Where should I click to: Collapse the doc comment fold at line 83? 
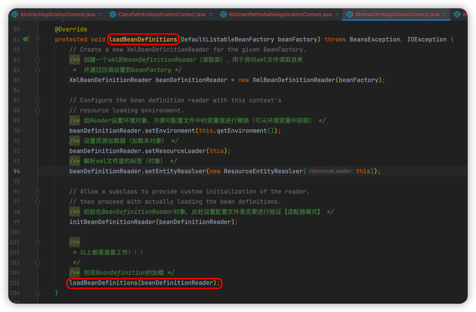click(x=38, y=60)
